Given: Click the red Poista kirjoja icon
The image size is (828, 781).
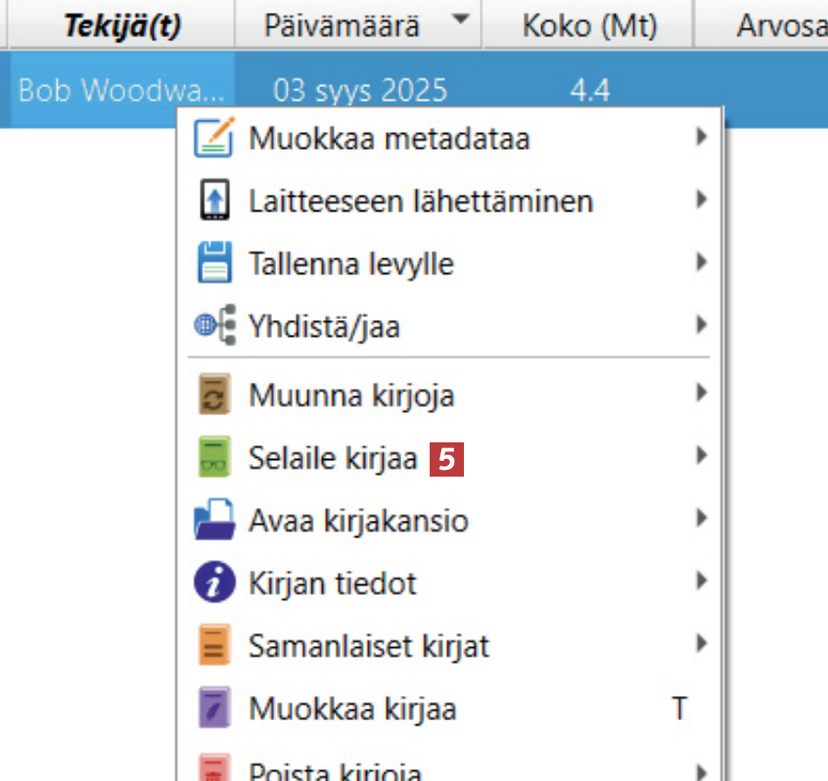Looking at the screenshot, I should pos(214,766).
